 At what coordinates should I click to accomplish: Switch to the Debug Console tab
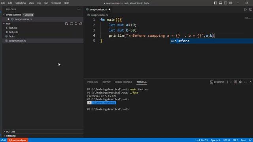click(x=124, y=82)
